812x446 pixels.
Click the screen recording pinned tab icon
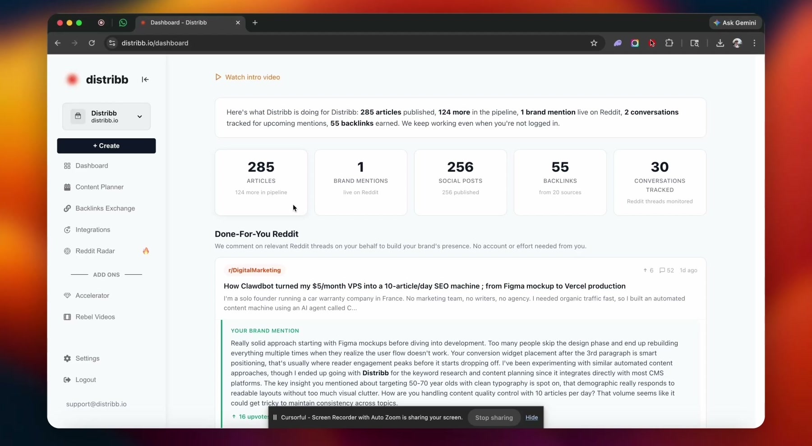tap(101, 23)
